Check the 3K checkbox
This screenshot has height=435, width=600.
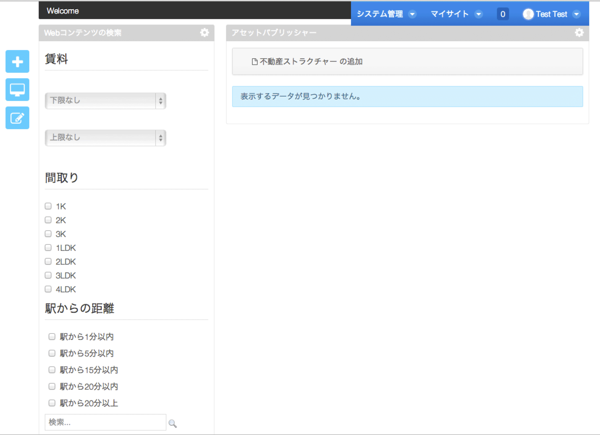click(48, 234)
